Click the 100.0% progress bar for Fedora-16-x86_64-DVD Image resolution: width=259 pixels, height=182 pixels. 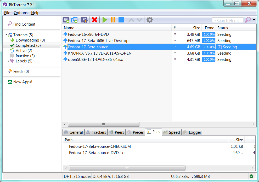tap(209, 34)
